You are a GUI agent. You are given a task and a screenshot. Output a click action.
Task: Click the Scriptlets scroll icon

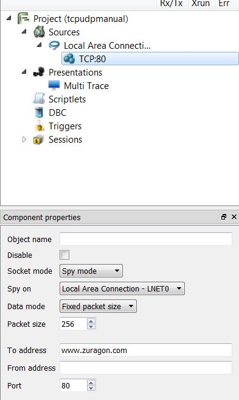(x=39, y=99)
